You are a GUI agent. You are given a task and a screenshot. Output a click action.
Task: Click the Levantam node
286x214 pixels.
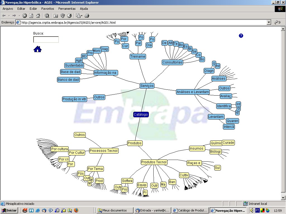[216, 117]
